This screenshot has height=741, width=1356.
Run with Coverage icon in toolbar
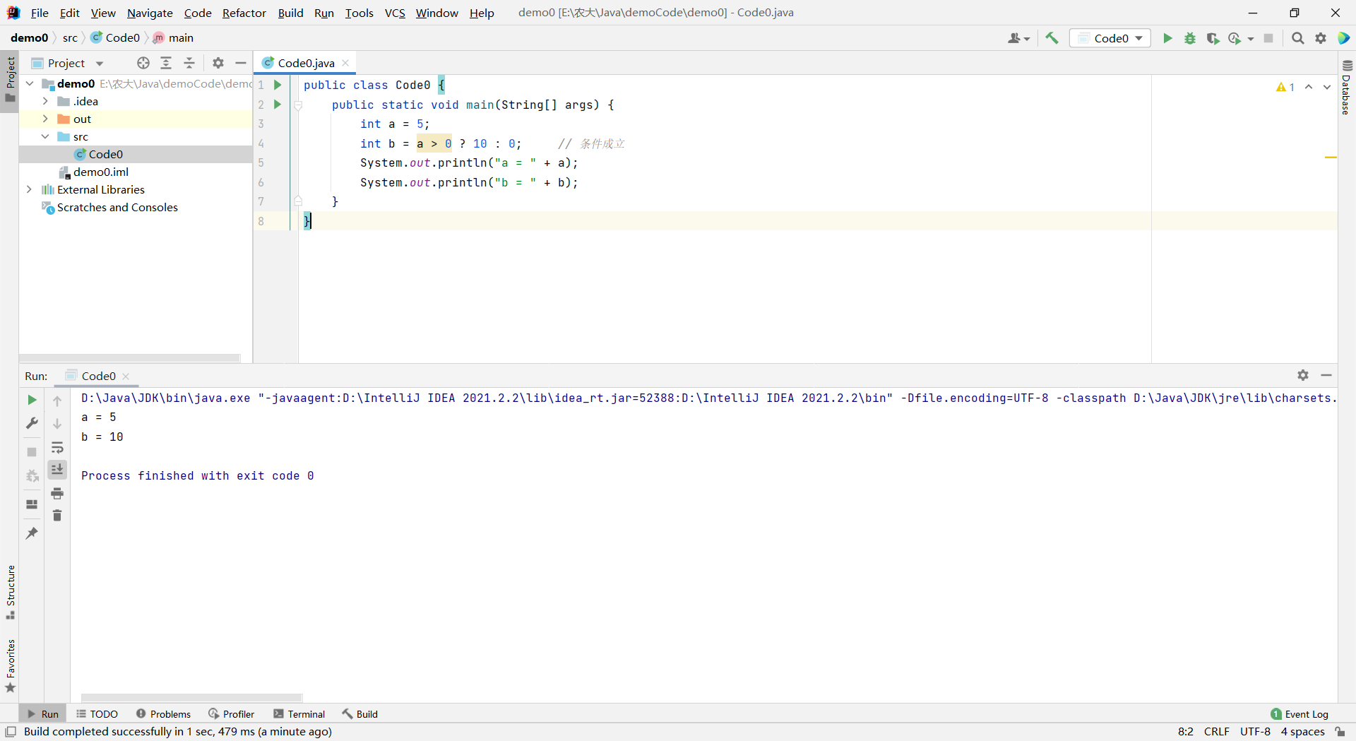[x=1213, y=38]
